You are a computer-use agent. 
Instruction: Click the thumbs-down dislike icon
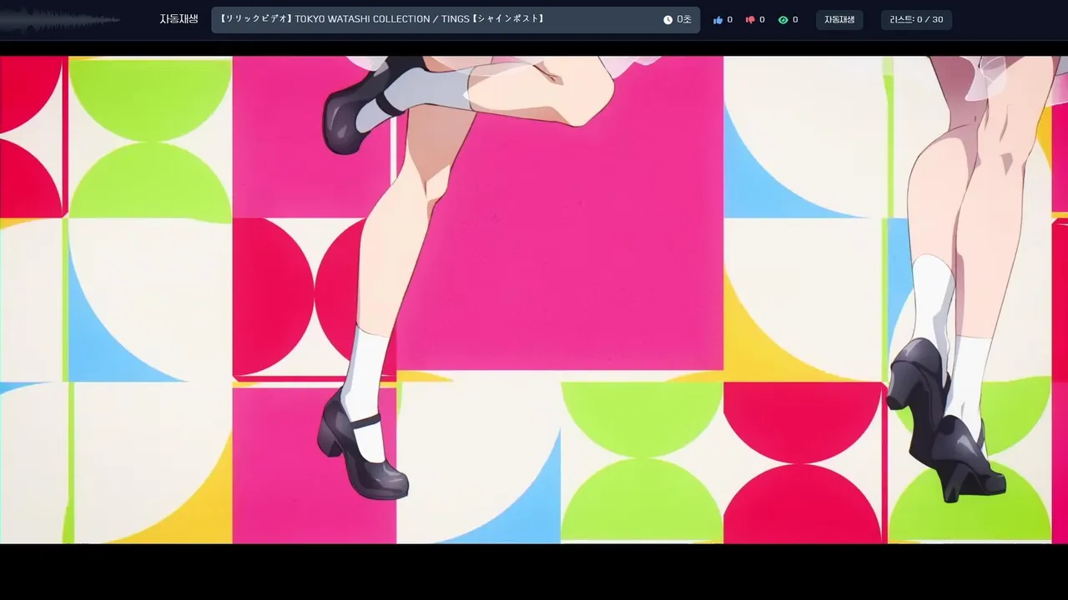click(x=750, y=20)
